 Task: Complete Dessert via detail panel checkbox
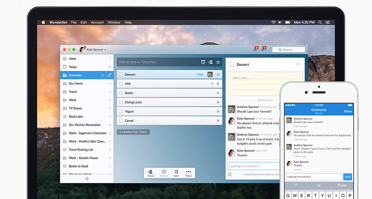[x=232, y=65]
